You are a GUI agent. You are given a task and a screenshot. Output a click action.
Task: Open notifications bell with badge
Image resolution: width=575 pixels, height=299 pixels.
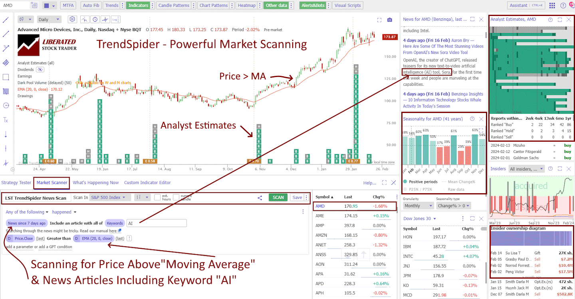[x=571, y=5]
